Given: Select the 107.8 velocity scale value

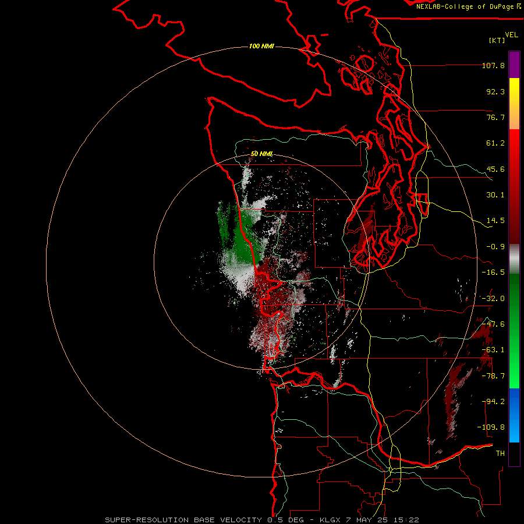Looking at the screenshot, I should [493, 65].
